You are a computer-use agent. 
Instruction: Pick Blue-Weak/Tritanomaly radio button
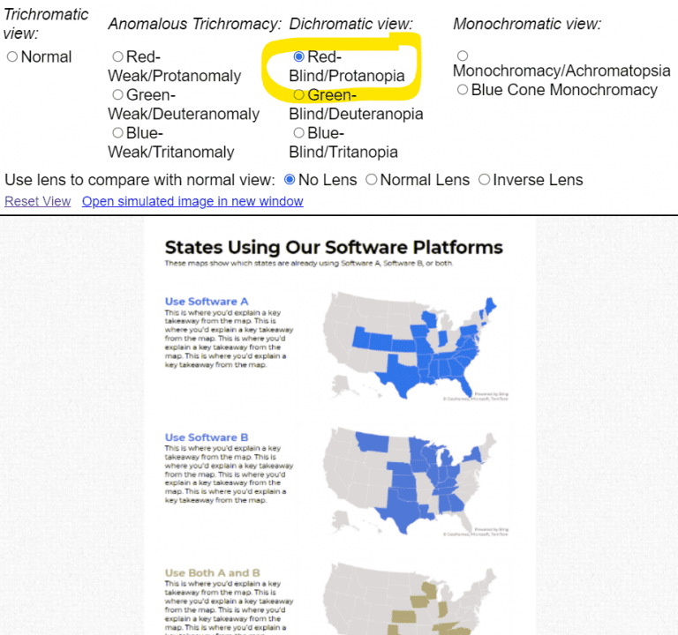[117, 132]
